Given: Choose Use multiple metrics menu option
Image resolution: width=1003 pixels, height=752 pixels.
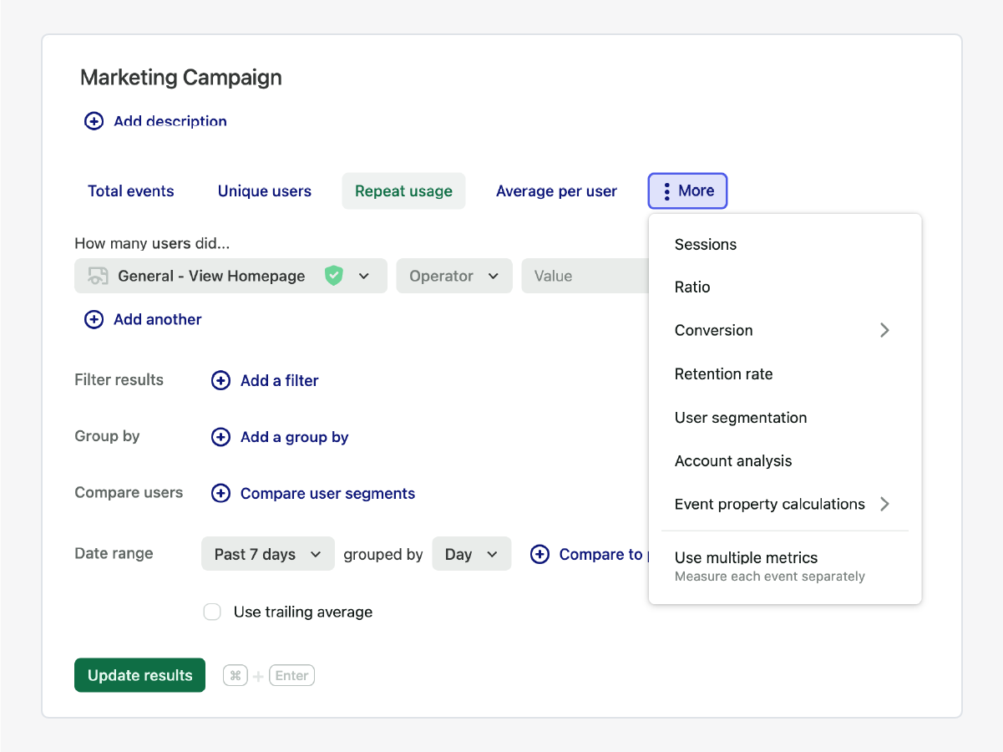Looking at the screenshot, I should [x=746, y=565].
